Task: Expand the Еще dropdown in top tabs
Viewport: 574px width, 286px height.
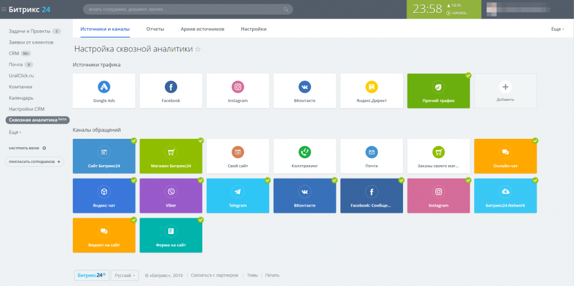Action: point(558,29)
